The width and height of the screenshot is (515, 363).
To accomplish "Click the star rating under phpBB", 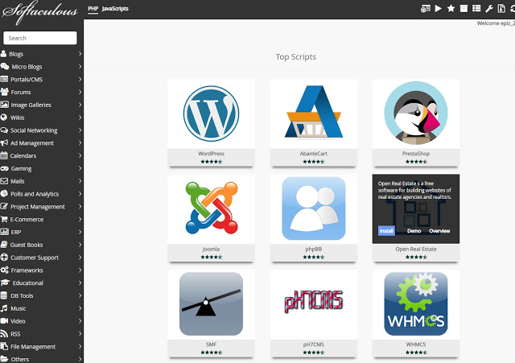I will click(x=314, y=258).
